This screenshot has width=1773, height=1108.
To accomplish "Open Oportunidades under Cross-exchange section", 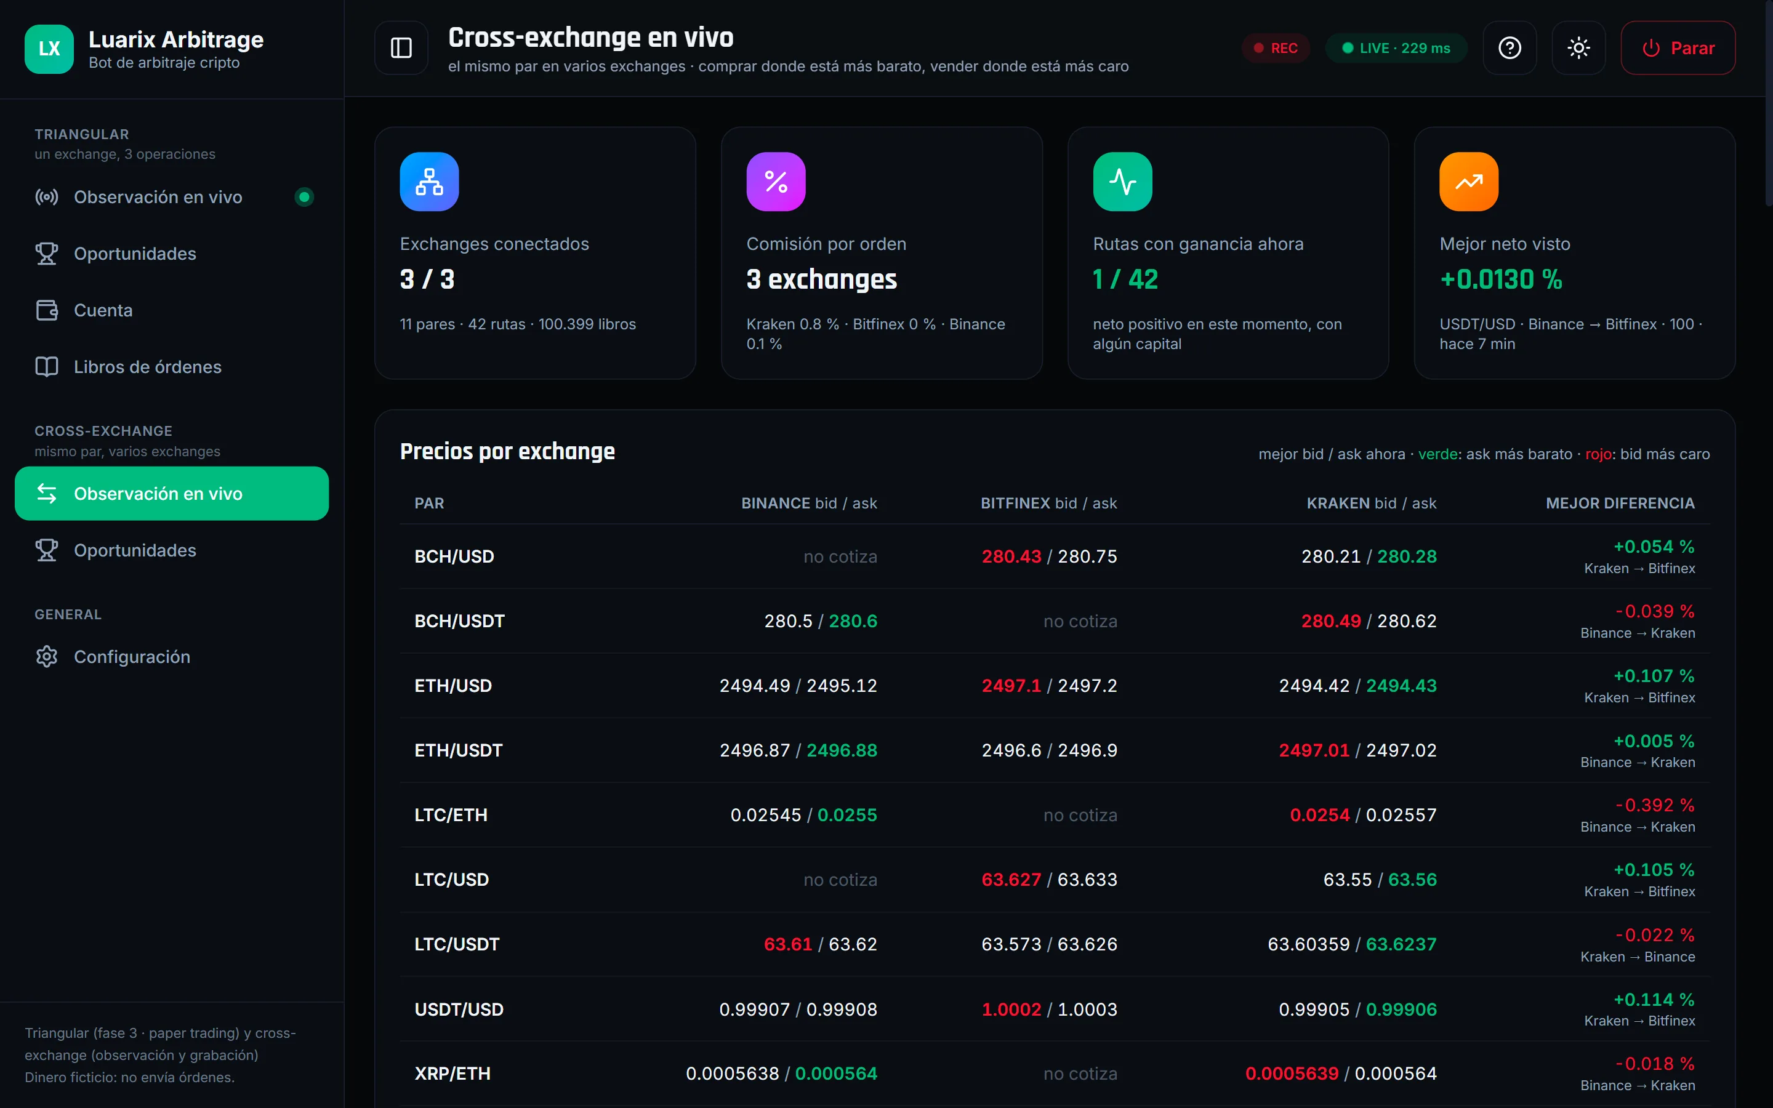I will click(171, 550).
